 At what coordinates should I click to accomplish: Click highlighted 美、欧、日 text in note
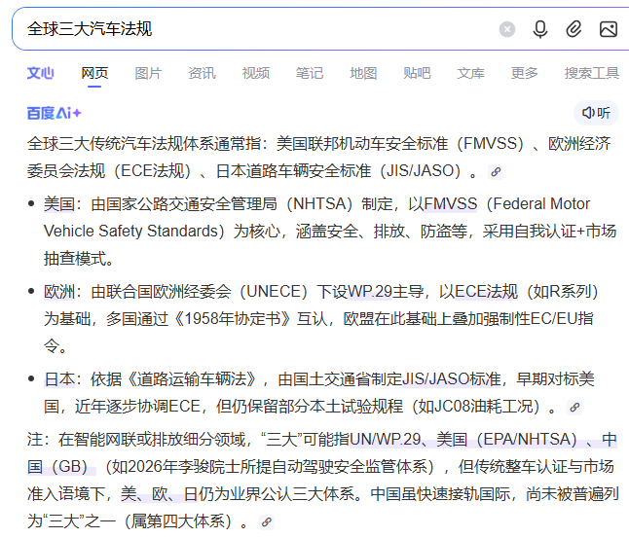pyautogui.click(x=160, y=494)
